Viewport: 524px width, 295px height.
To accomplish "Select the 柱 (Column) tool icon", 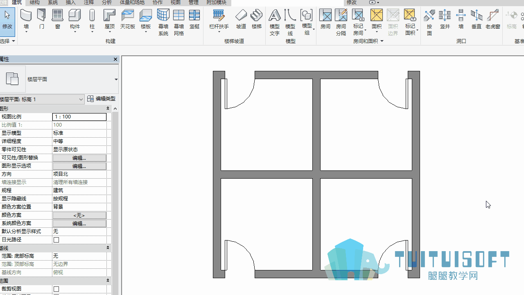I will pos(92,16).
